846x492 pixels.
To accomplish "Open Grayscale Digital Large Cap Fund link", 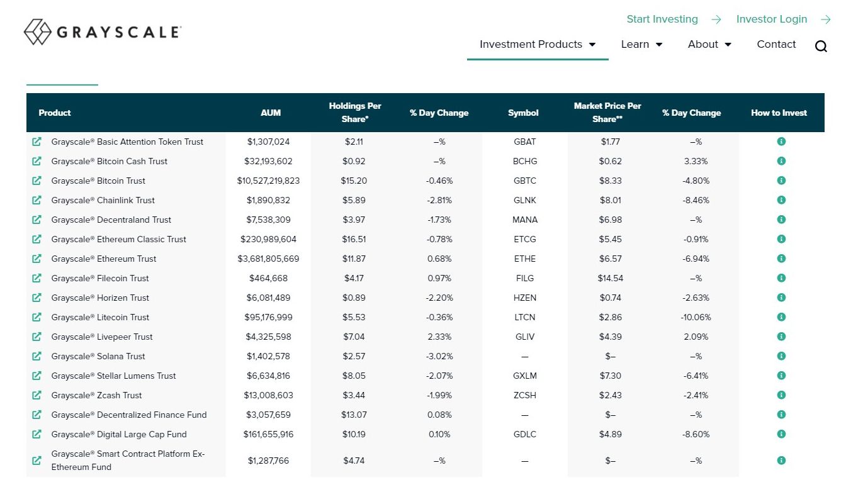I will pyautogui.click(x=119, y=434).
